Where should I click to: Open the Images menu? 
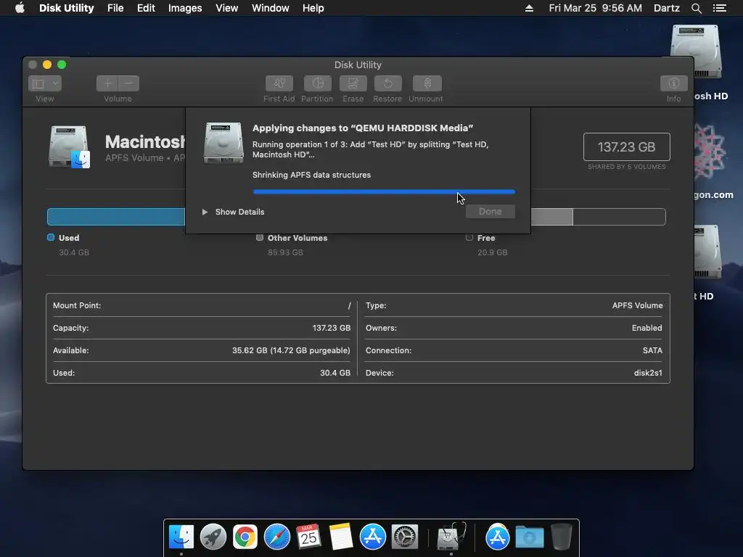185,8
